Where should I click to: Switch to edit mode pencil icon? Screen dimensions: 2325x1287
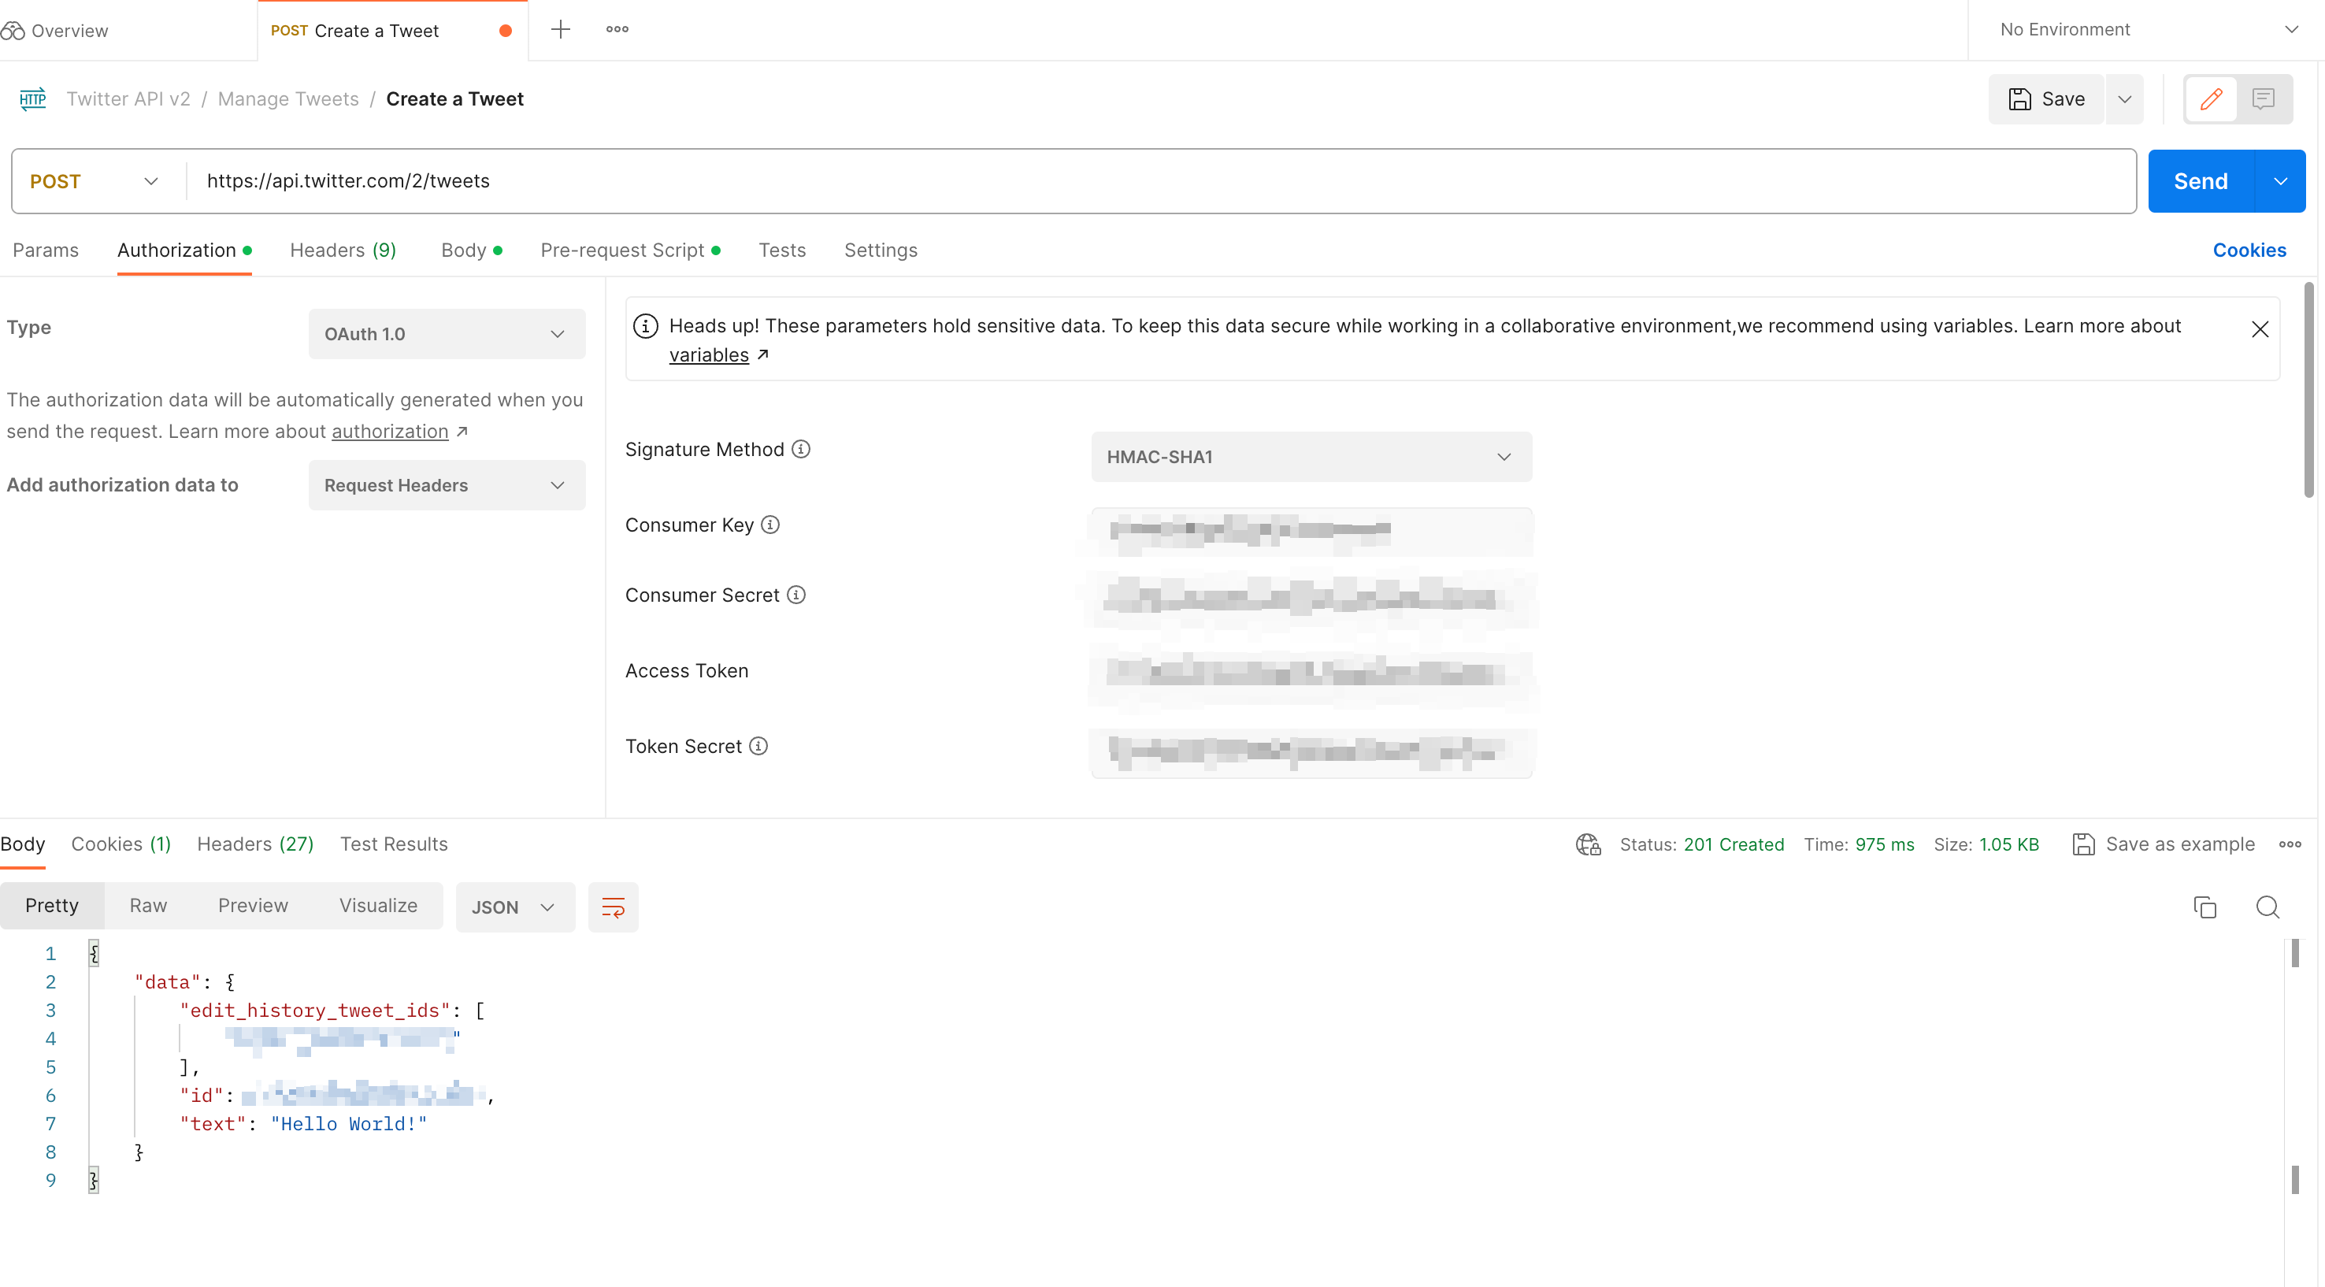(x=2212, y=98)
